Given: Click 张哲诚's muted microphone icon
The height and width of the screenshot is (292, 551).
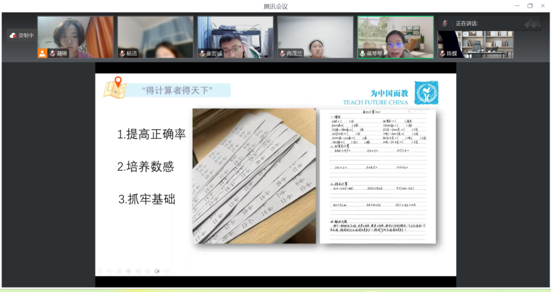Looking at the screenshot, I should (x=202, y=54).
